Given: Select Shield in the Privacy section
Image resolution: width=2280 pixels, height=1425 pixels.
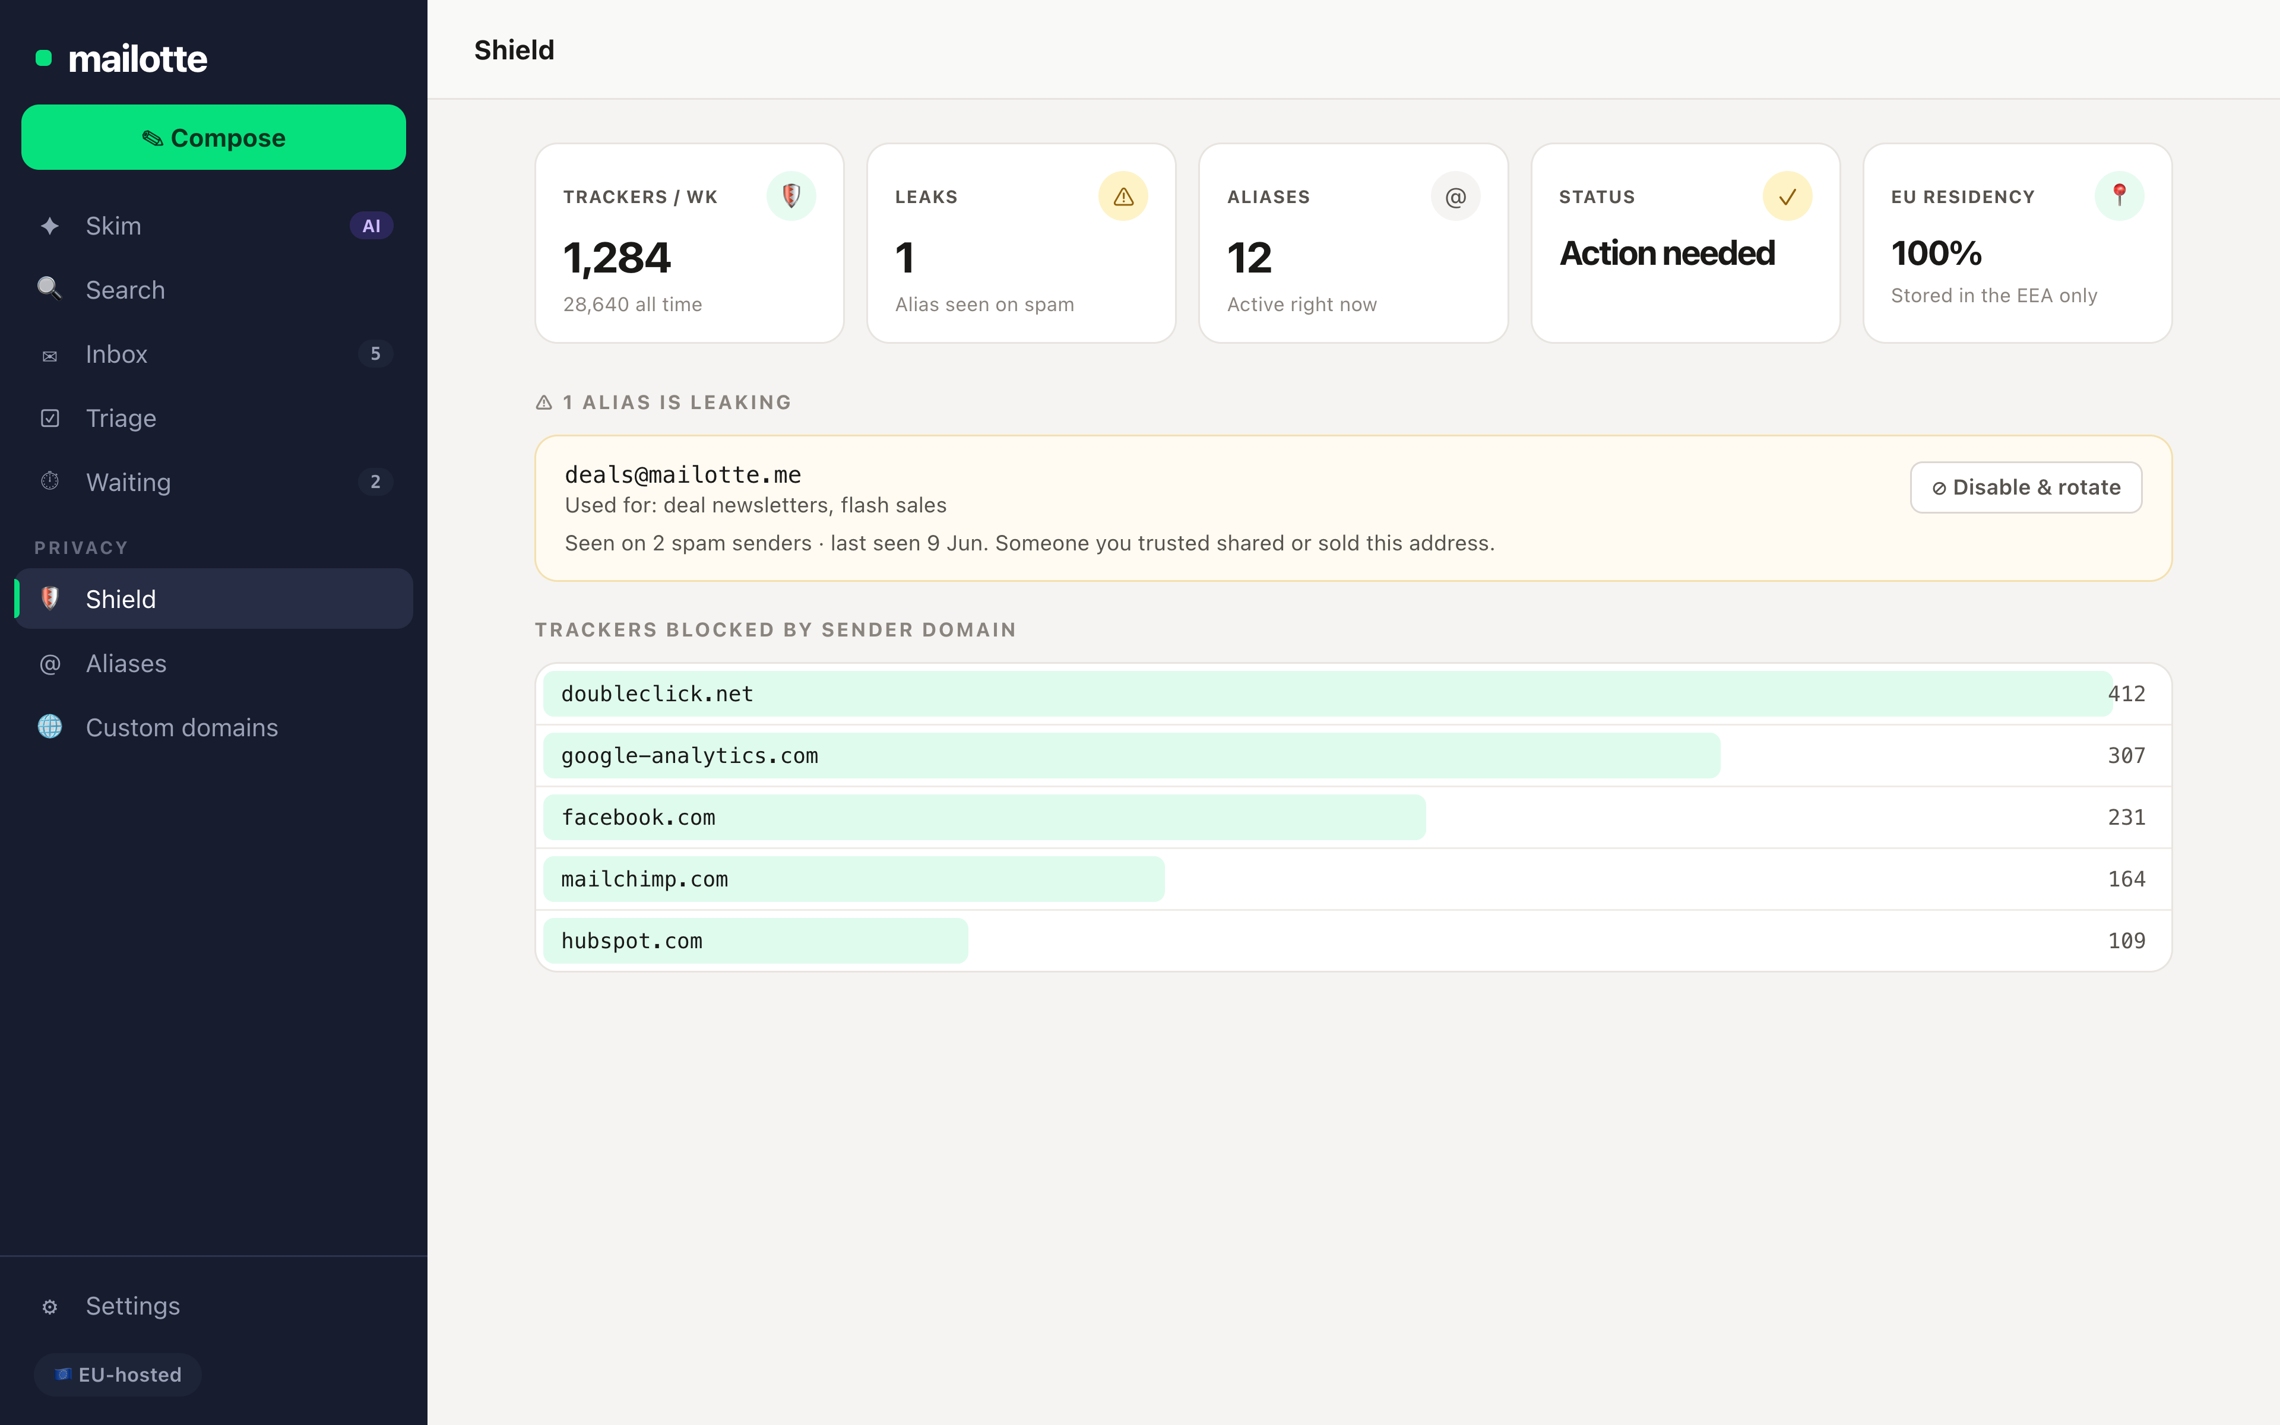Looking at the screenshot, I should click(x=214, y=598).
